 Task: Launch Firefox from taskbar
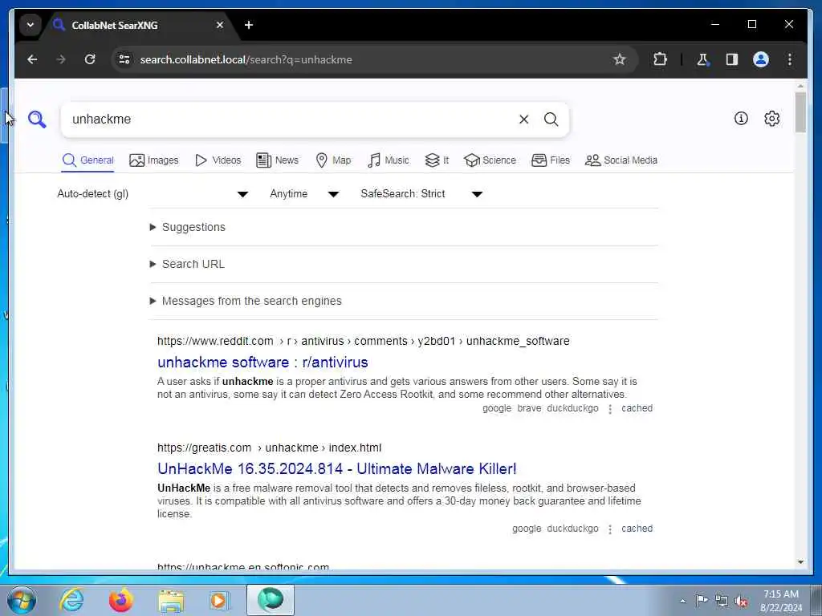pyautogui.click(x=120, y=600)
